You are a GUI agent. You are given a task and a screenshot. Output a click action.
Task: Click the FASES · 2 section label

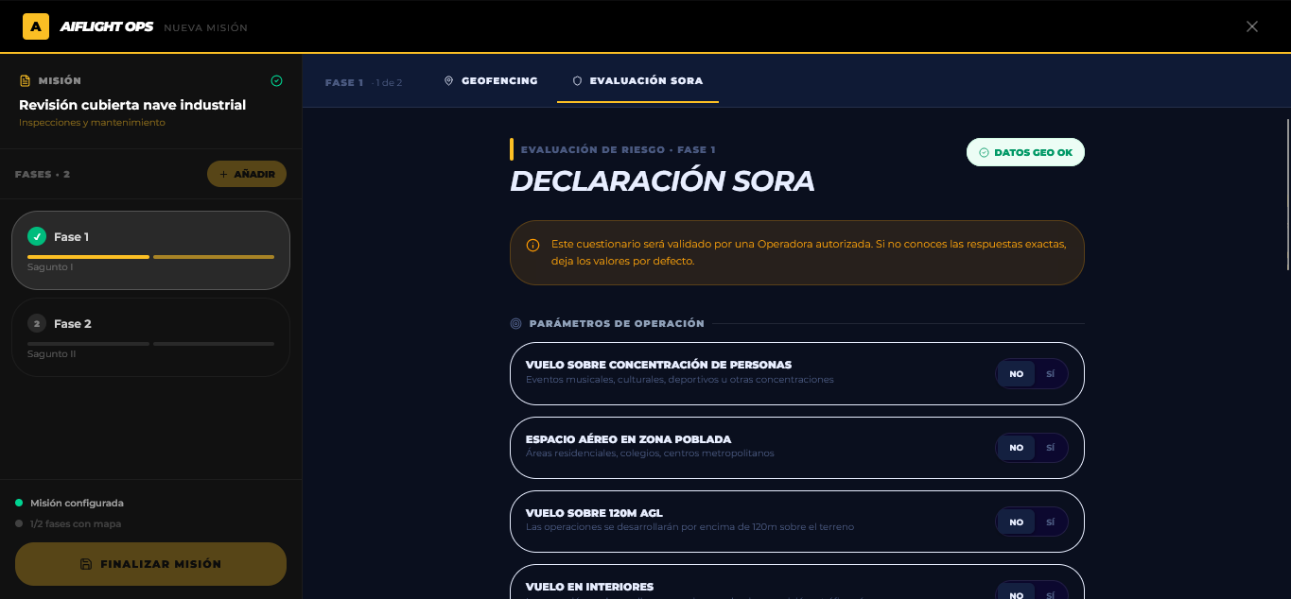43,174
